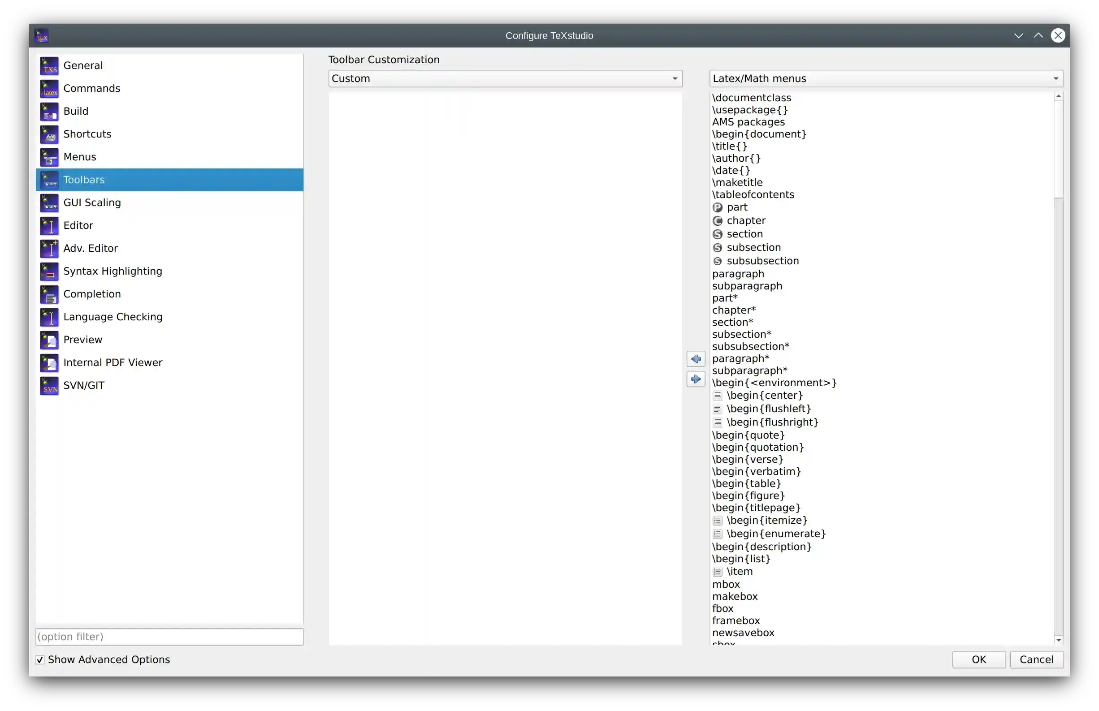1099x711 pixels.
Task: Select the Completion settings icon
Action: point(49,293)
